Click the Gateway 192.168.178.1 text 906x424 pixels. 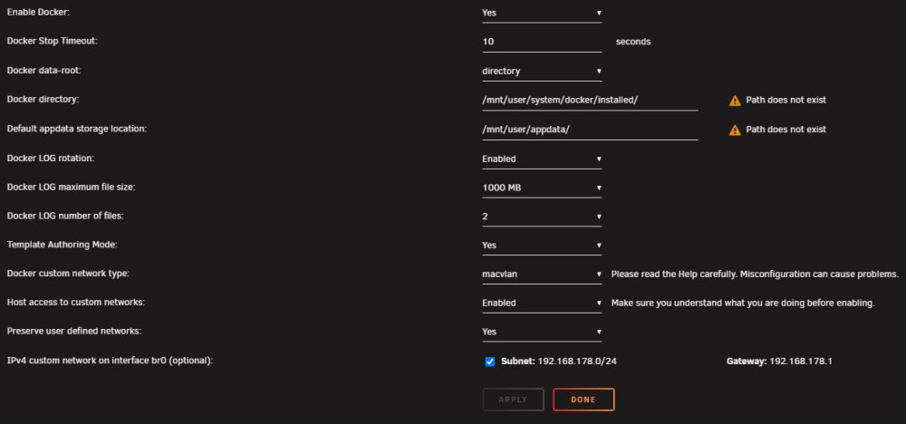click(779, 361)
